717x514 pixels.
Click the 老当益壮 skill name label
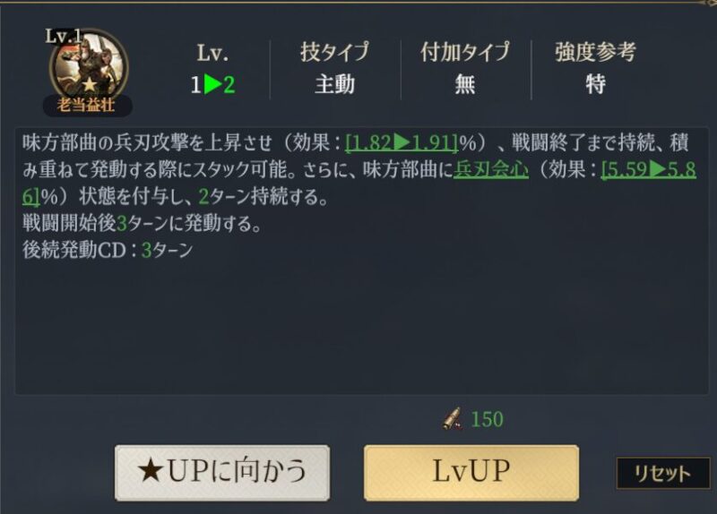[x=86, y=106]
